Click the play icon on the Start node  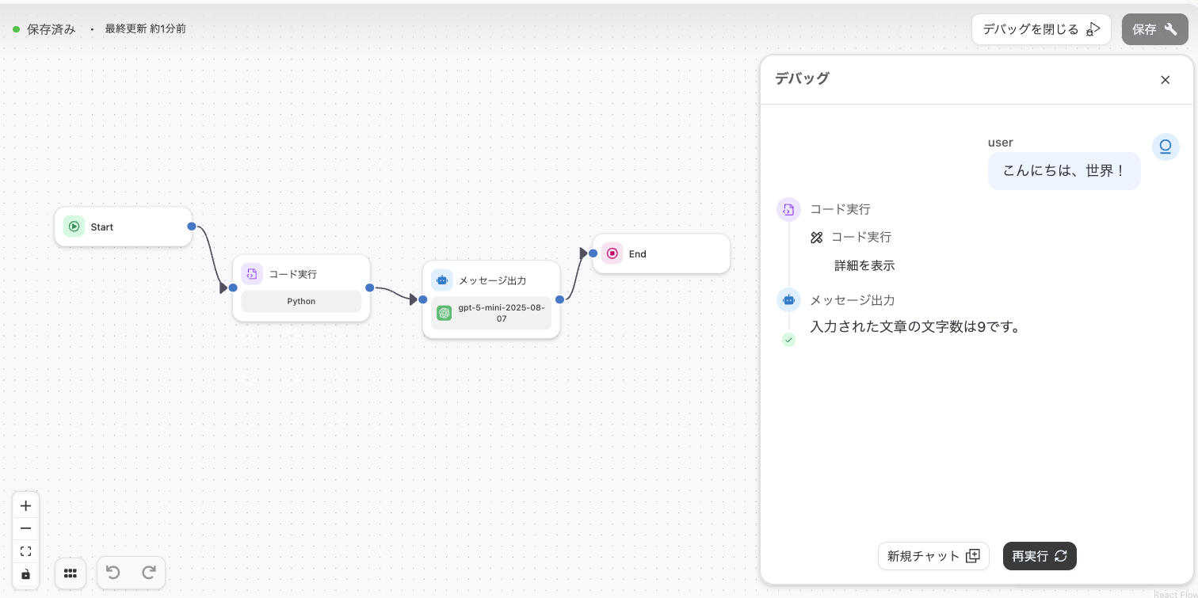coord(74,226)
